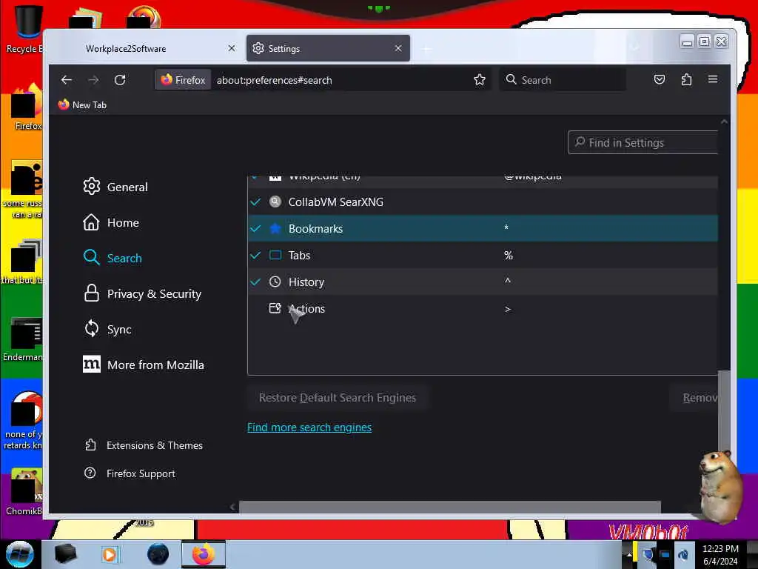Select the History row in shortcuts list
The image size is (758, 569).
[x=483, y=282]
